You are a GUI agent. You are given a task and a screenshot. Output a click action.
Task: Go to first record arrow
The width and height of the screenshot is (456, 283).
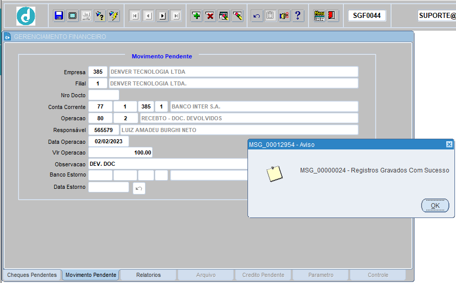tap(135, 16)
